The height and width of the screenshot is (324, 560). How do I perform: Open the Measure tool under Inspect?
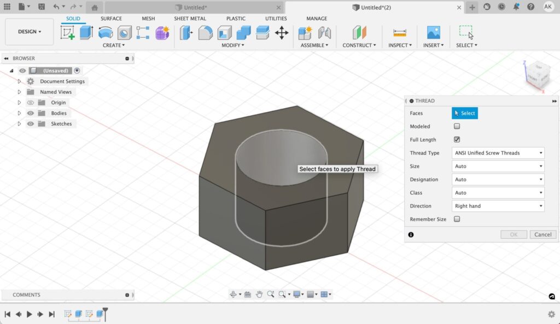click(x=400, y=33)
